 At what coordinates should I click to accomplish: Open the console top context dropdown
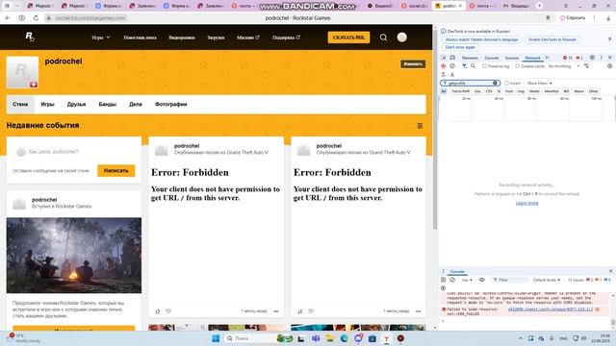pyautogui.click(x=466, y=280)
